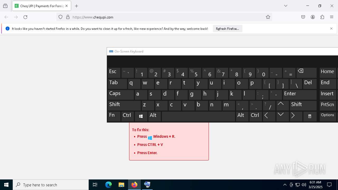Open Firefox account icon
338x190 pixels.
coord(313,17)
